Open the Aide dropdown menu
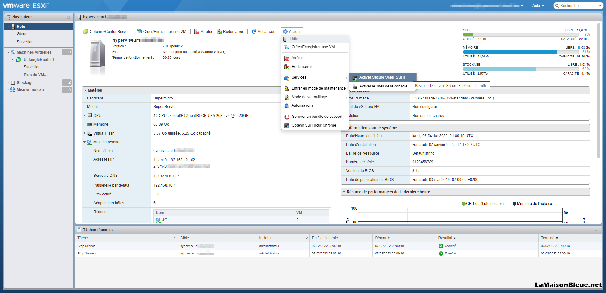606x293 pixels. pyautogui.click(x=538, y=6)
